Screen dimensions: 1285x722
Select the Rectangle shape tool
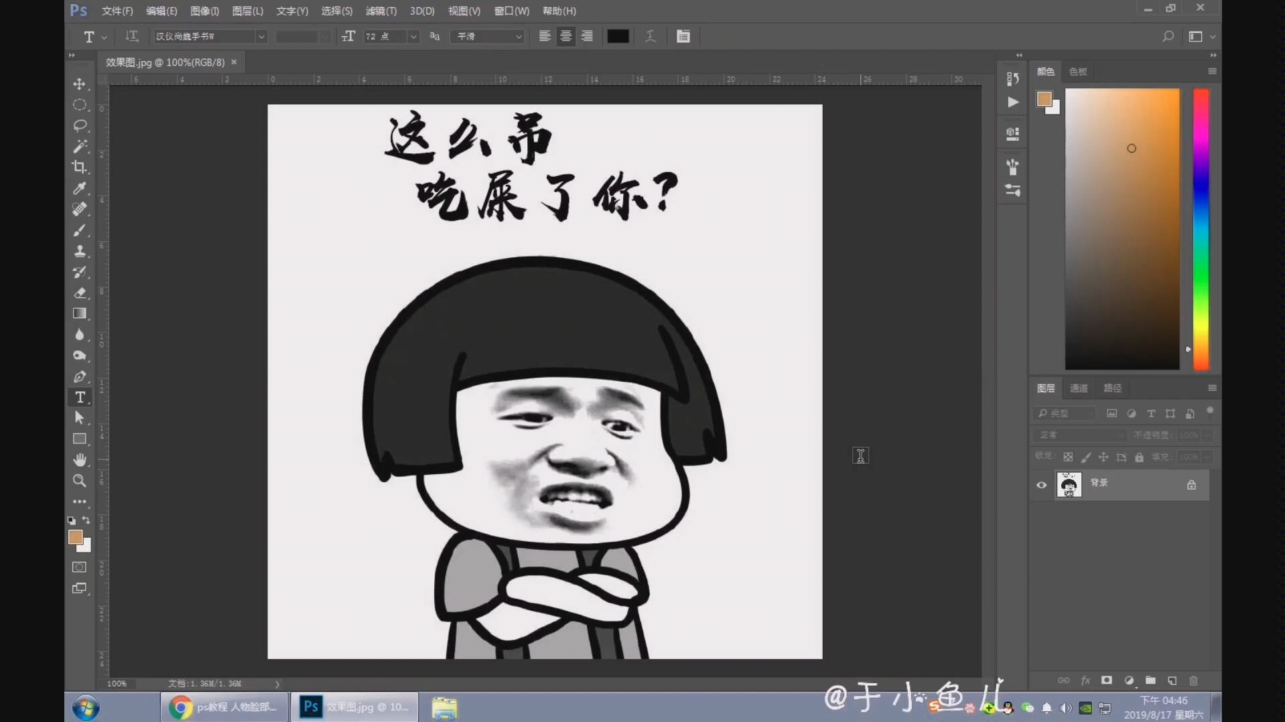[80, 439]
